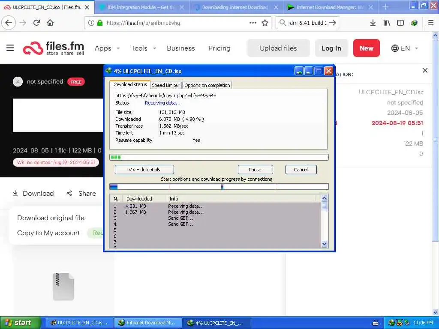This screenshot has height=329, width=439.
Task: Select Copy to My account option
Action: 48,233
